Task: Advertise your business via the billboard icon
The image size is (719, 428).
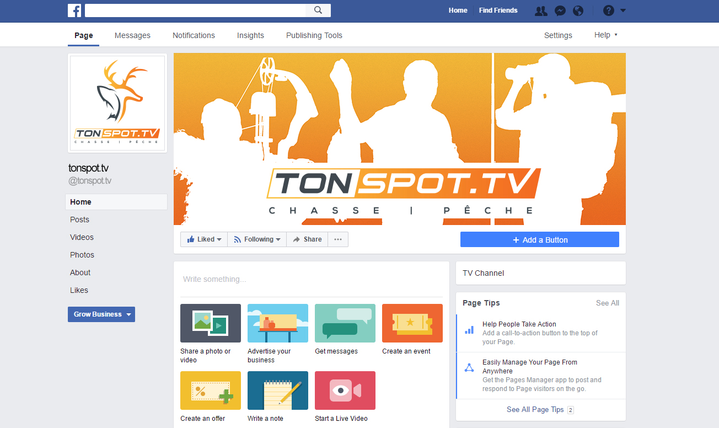Action: tap(277, 323)
